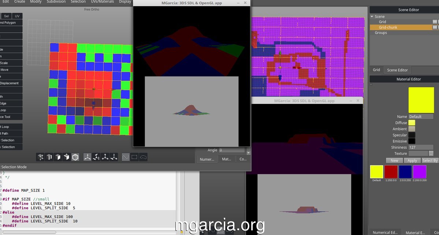
Task: Open the dropdown arrow beside the Angle field
Action: point(248,153)
